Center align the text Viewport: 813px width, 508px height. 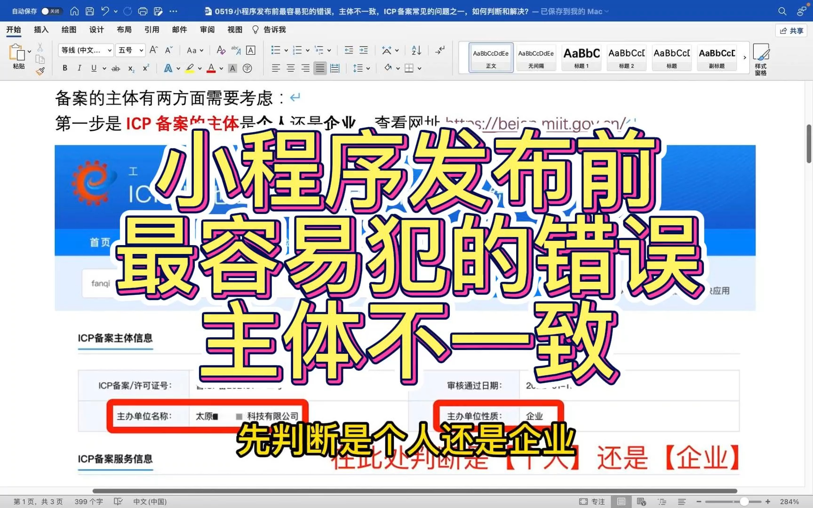click(x=291, y=68)
